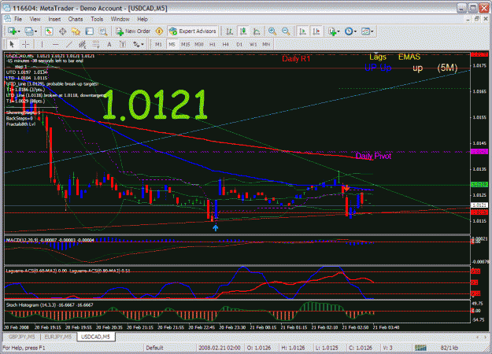Switch chart to bar chart type
This screenshot has height=354, width=492.
pyautogui.click(x=229, y=31)
